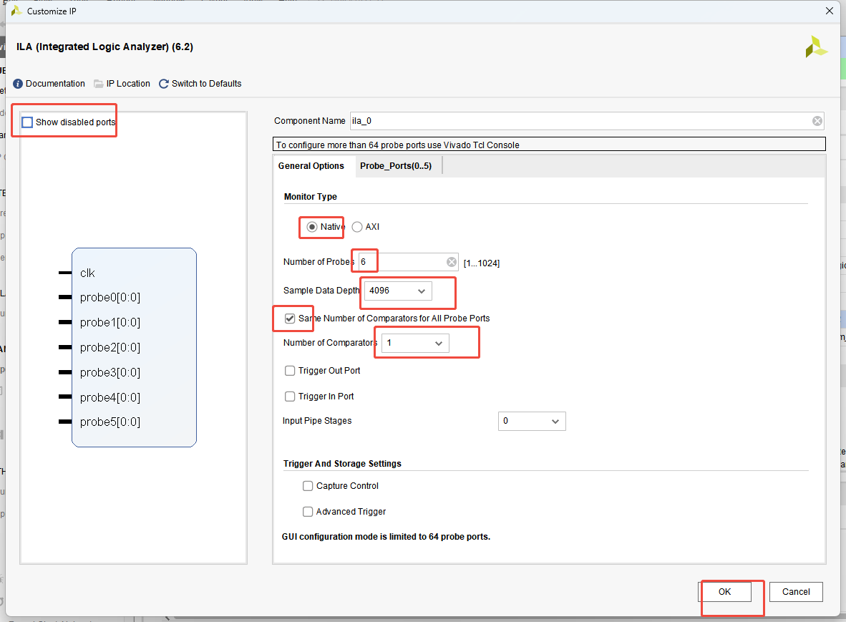Click Switch to Defaults
The width and height of the screenshot is (846, 622).
[207, 84]
